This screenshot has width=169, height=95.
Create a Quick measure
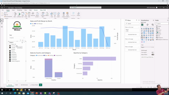[x=68, y=15]
